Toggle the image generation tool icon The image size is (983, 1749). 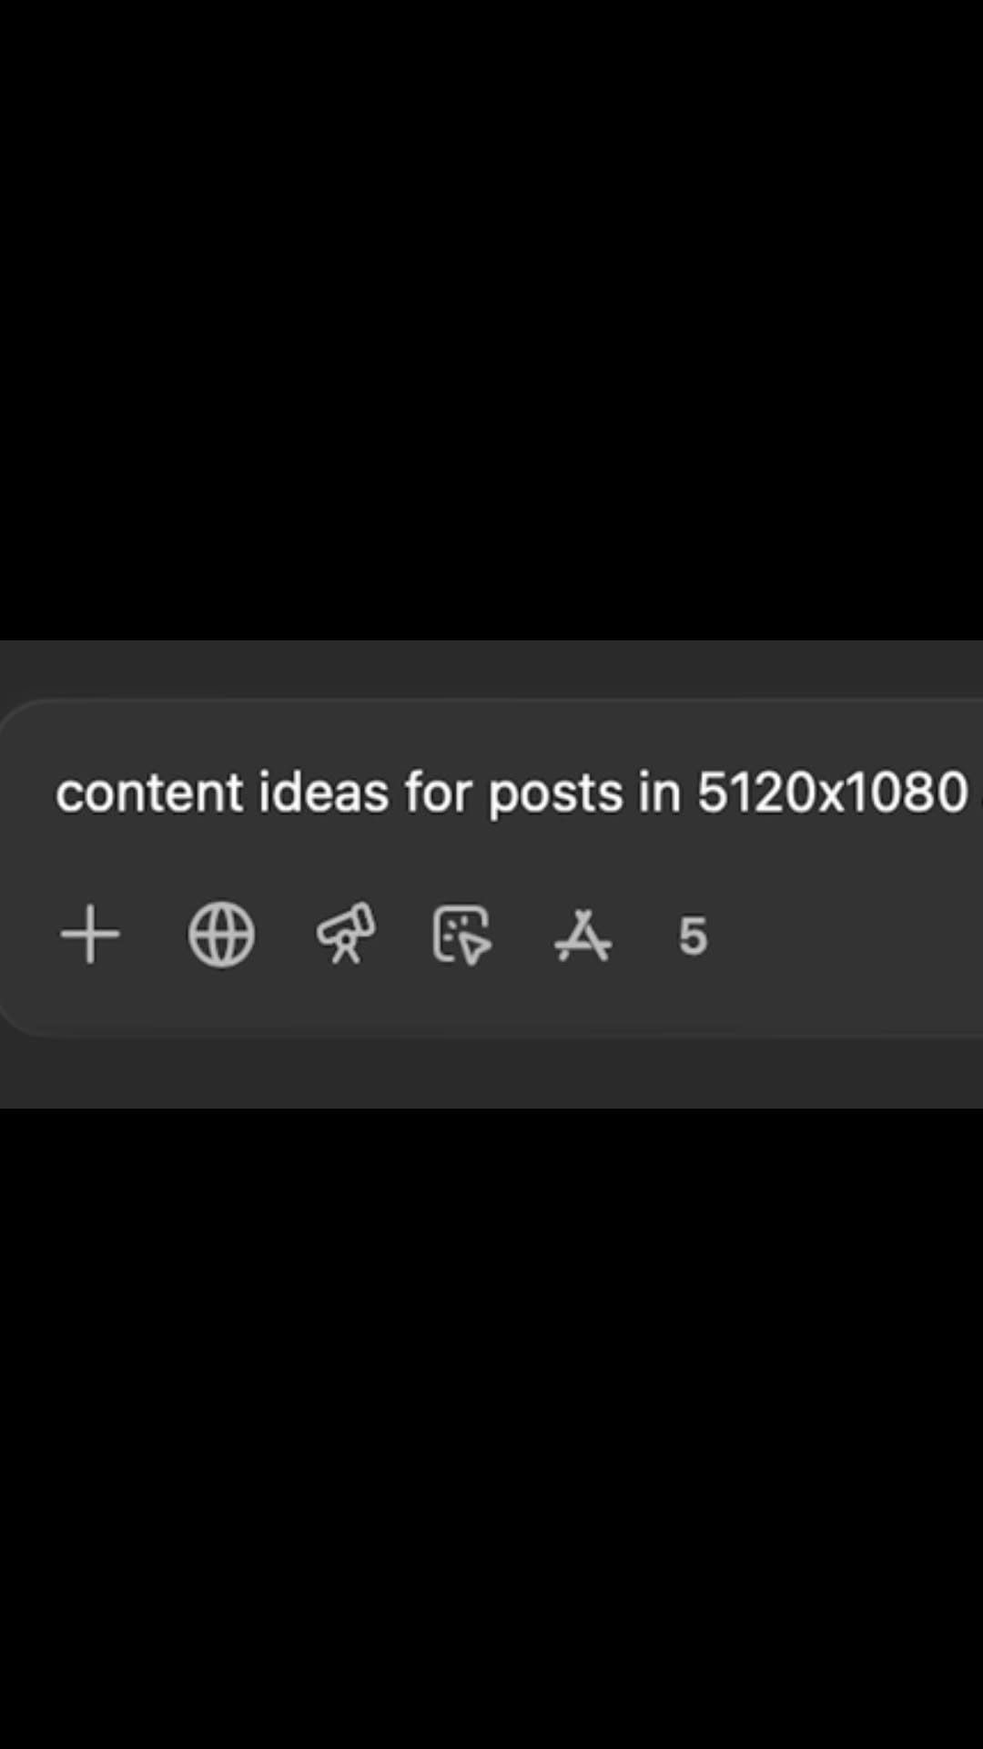coord(462,935)
